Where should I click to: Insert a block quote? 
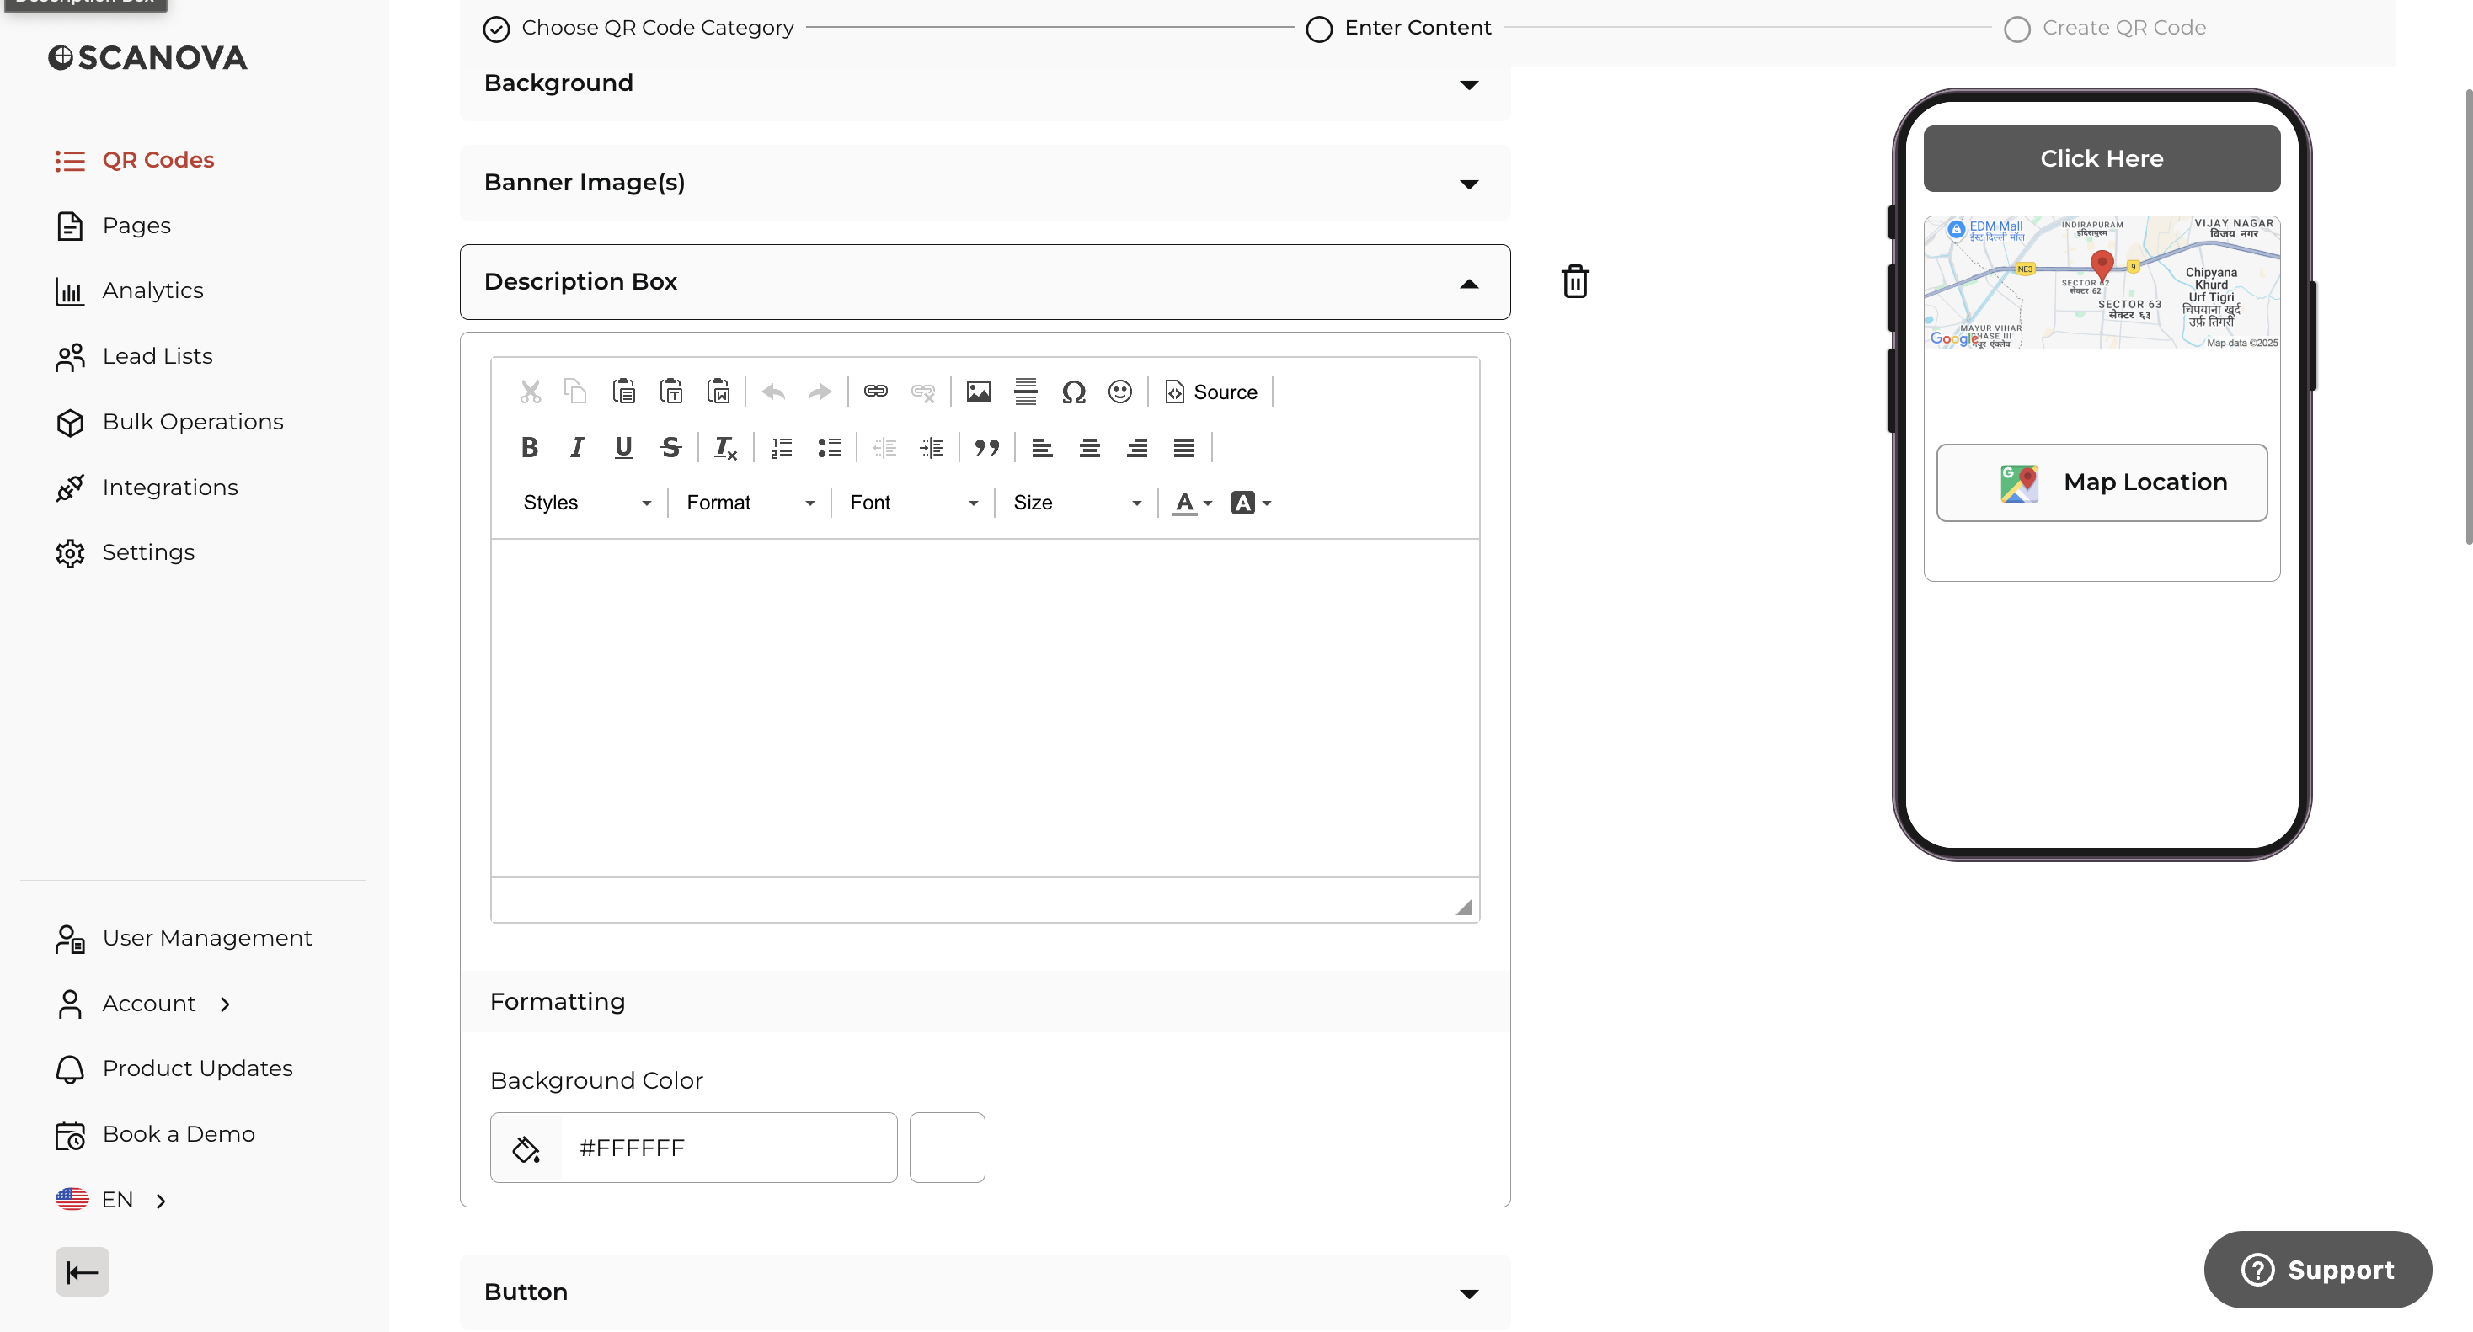point(987,447)
